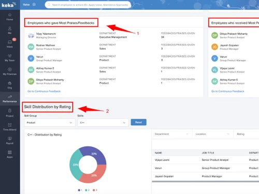Click the JOB TITLE column header

pos(208,153)
